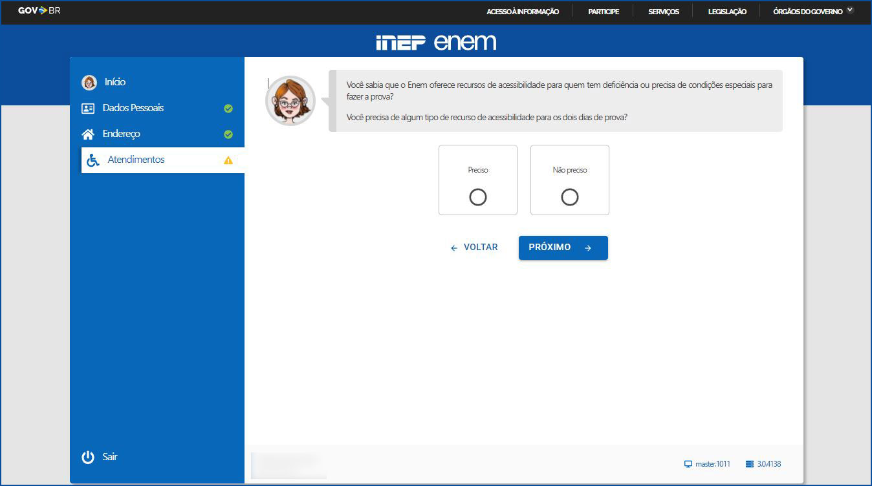
Task: Click the Início avatar icon in sidebar
Action: [89, 82]
